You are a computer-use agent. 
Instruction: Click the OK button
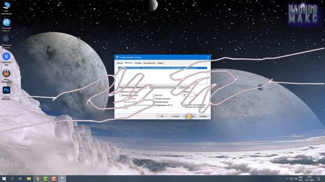tap(162, 116)
